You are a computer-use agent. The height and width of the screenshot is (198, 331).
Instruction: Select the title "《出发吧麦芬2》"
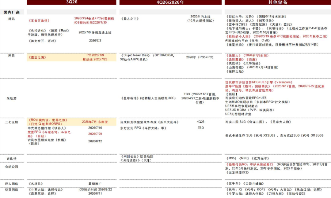point(237,173)
